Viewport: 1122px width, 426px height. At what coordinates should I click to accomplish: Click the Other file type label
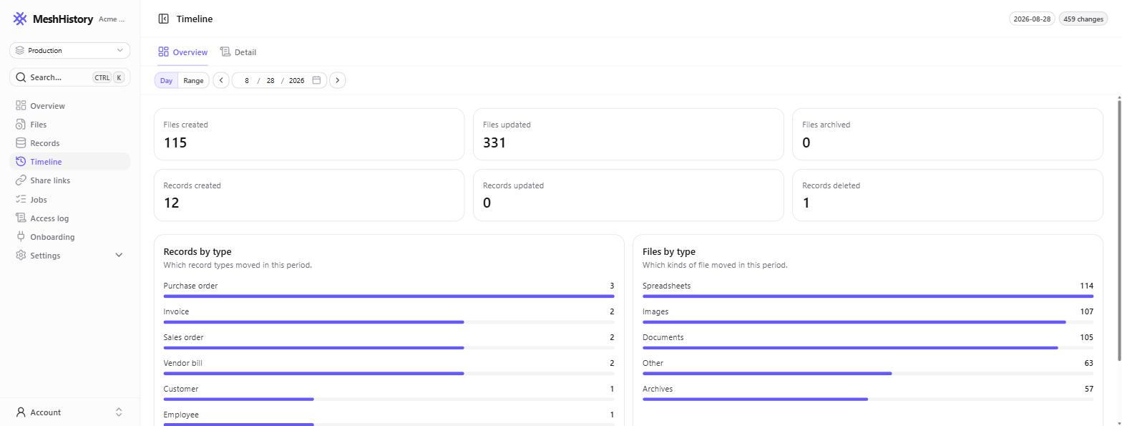[x=653, y=363]
